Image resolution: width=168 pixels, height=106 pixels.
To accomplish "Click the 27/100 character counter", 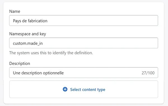I will pyautogui.click(x=148, y=73).
